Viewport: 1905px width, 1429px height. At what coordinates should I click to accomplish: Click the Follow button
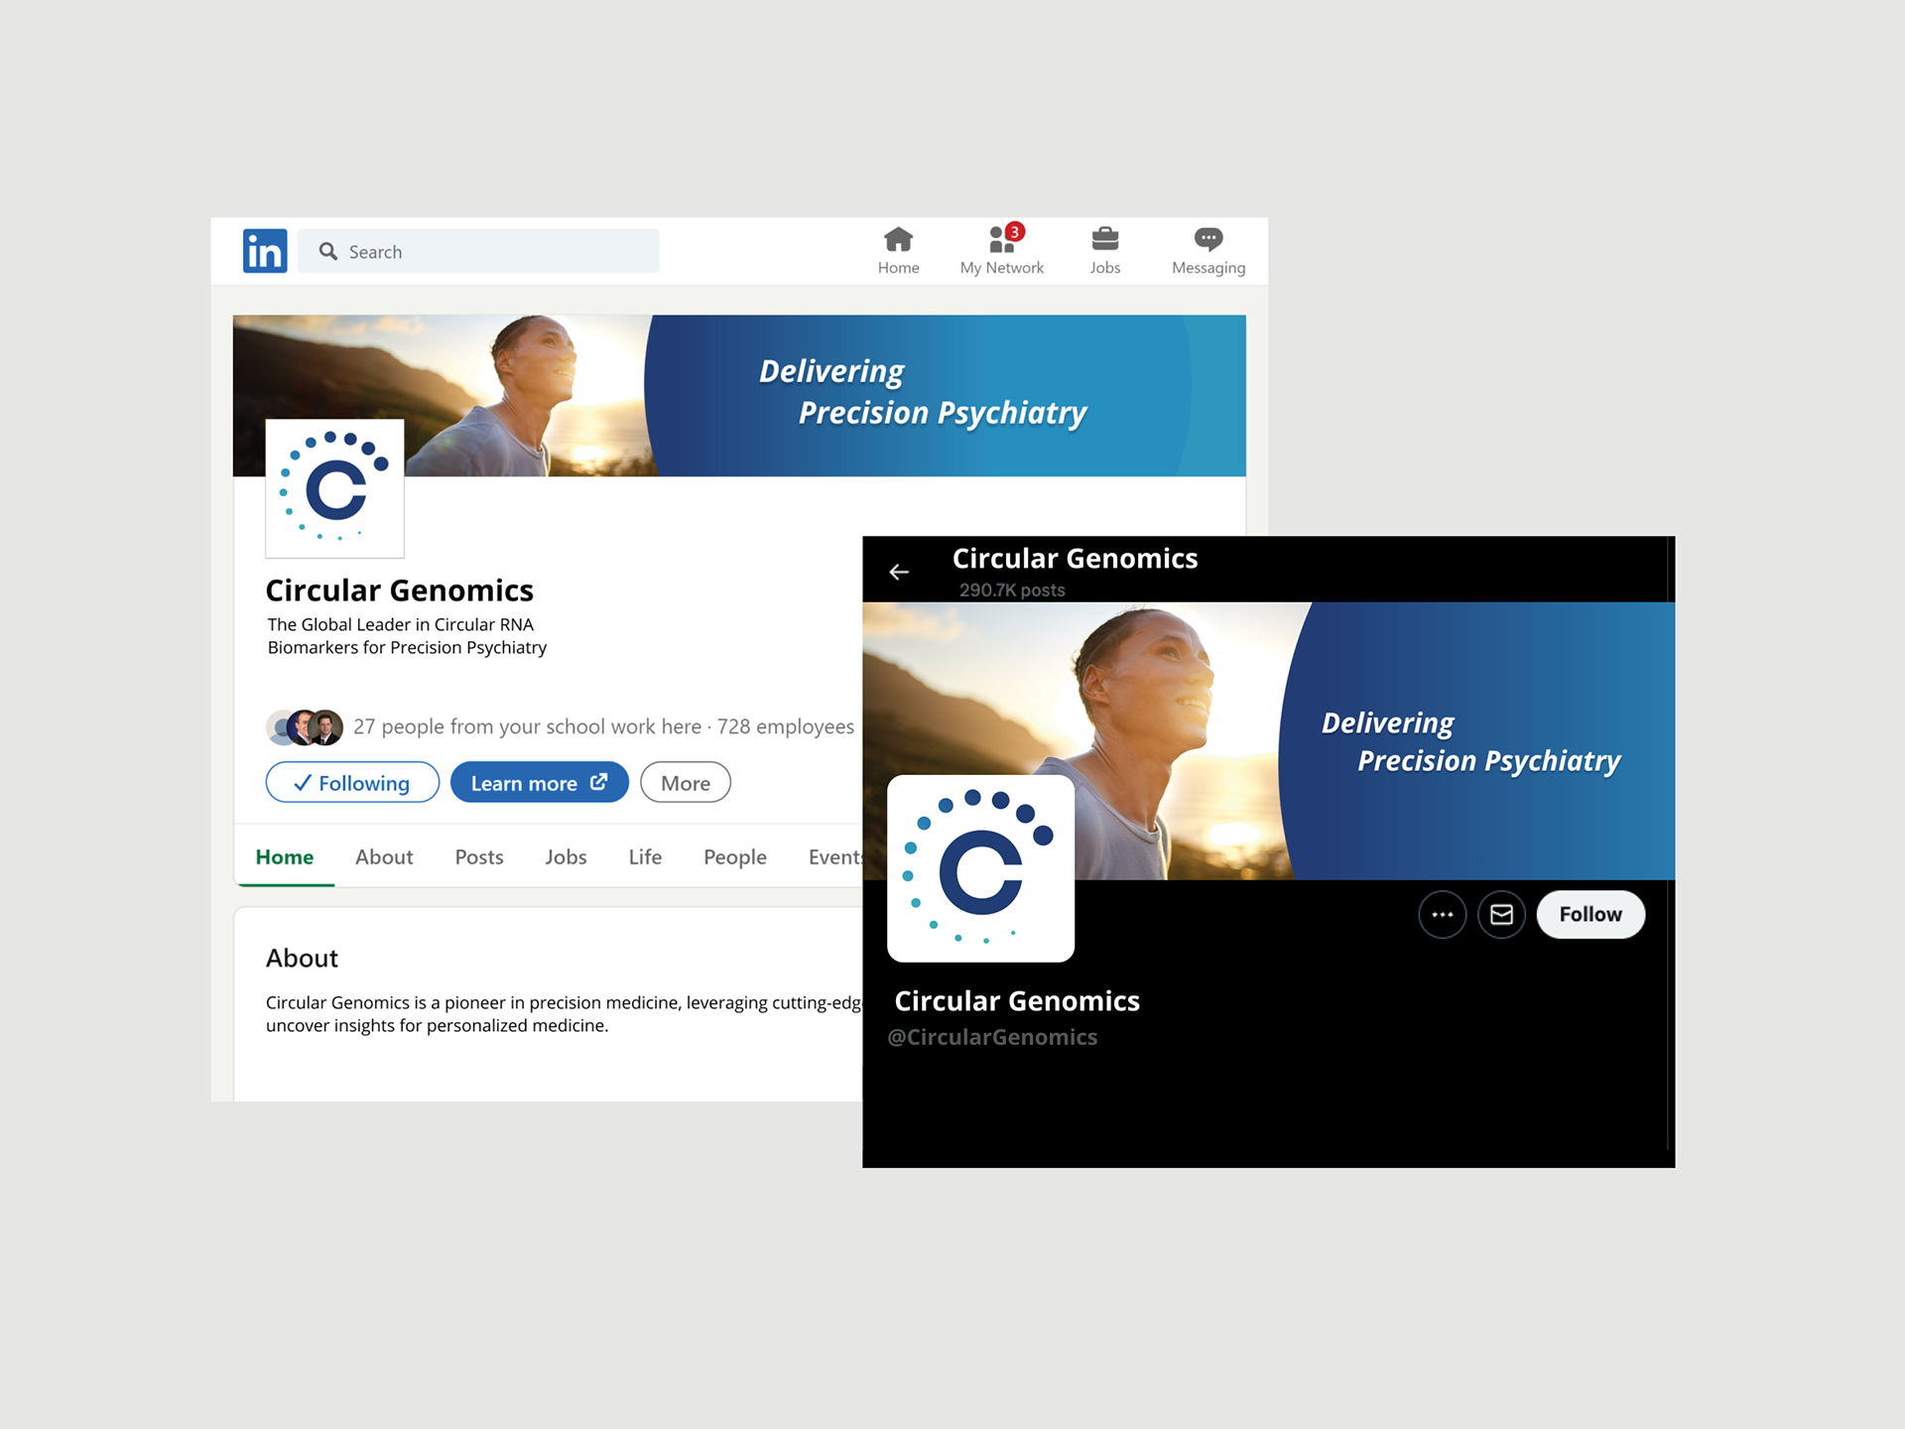point(1590,914)
